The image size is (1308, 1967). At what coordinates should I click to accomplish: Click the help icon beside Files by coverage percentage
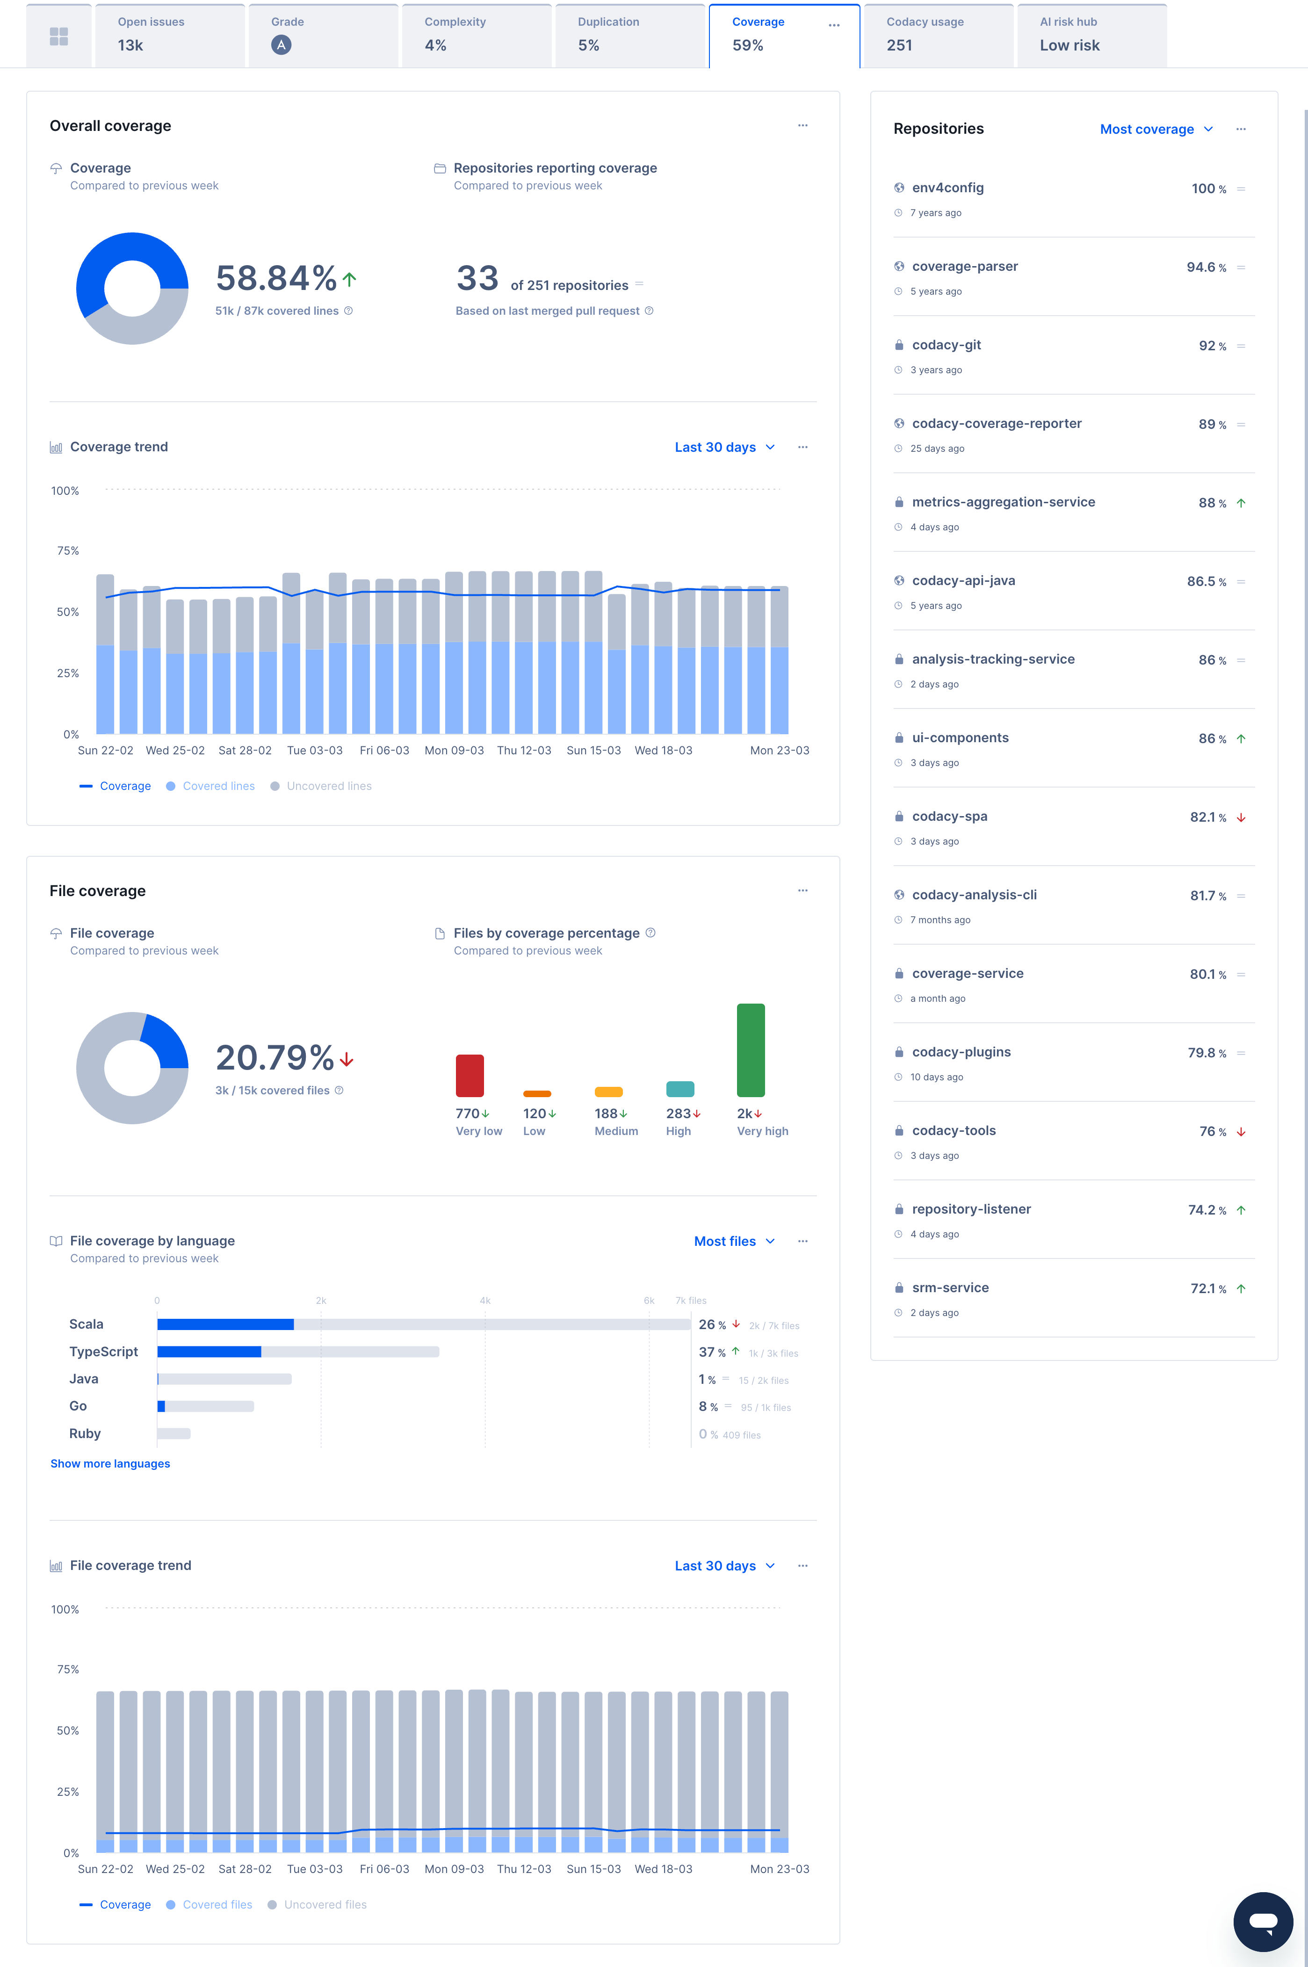tap(650, 933)
